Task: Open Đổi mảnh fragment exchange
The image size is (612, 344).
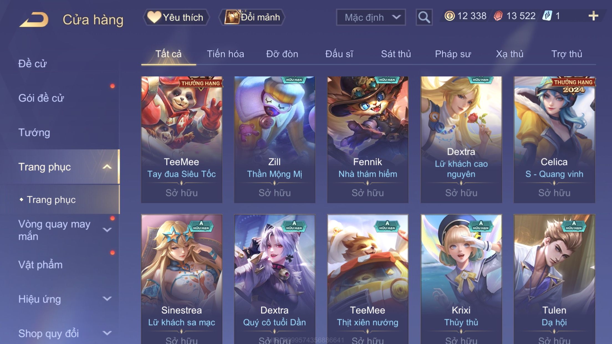Action: pyautogui.click(x=252, y=17)
